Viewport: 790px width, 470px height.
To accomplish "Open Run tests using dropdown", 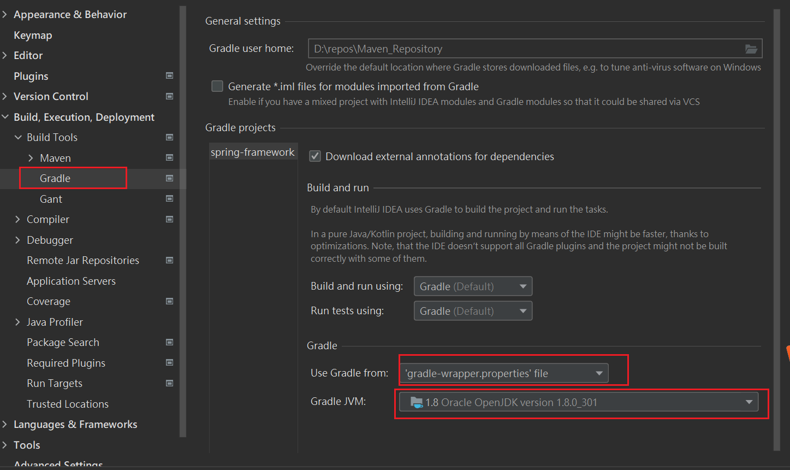I will (473, 311).
